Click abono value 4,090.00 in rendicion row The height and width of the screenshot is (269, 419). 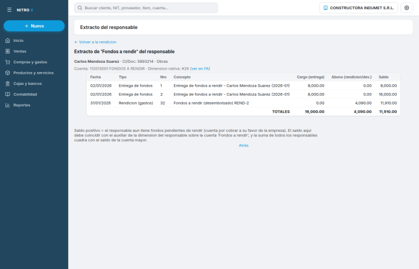[x=363, y=103]
